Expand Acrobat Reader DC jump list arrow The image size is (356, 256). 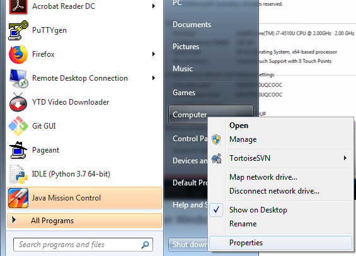(x=154, y=6)
